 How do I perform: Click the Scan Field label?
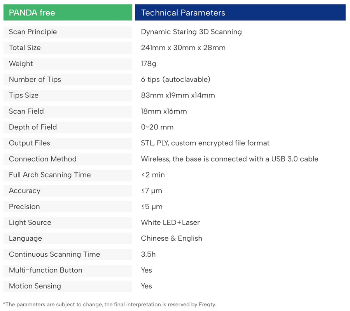pyautogui.click(x=26, y=111)
